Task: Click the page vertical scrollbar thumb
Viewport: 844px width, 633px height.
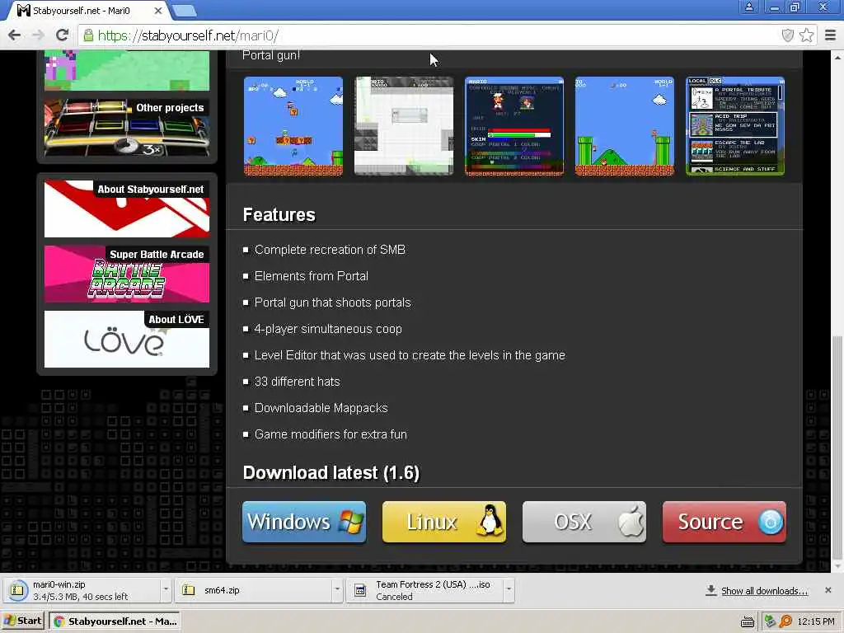Action: (837, 448)
